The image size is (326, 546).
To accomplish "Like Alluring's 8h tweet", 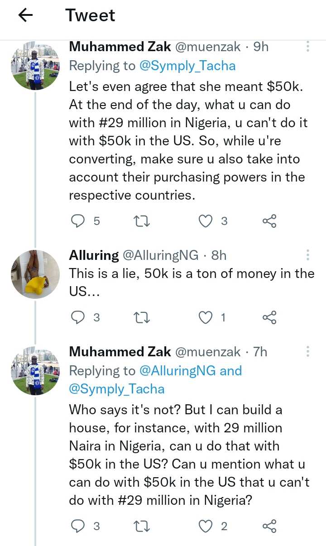I will 206,318.
